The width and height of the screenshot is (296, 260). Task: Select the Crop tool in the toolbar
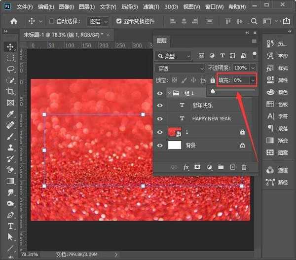pos(10,91)
